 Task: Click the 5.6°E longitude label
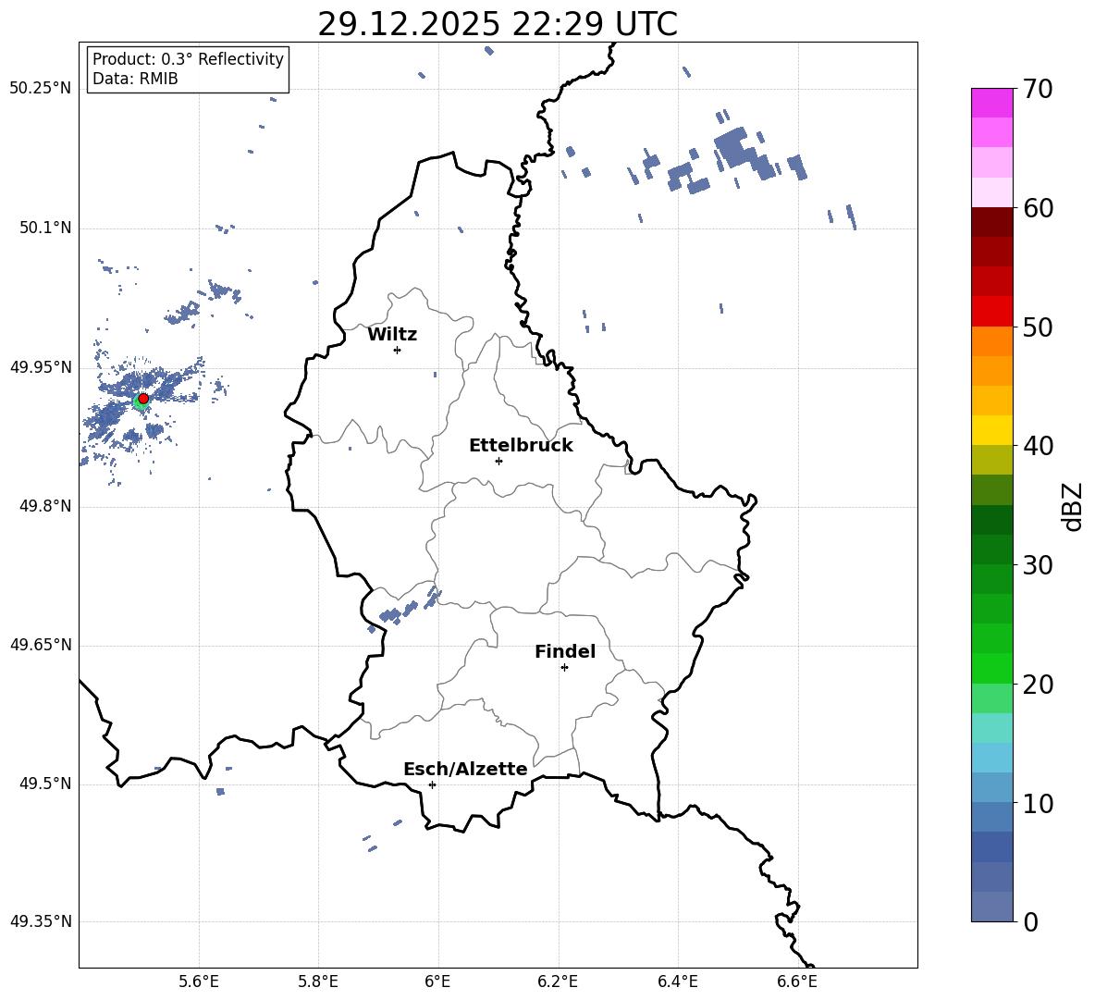coord(199,981)
